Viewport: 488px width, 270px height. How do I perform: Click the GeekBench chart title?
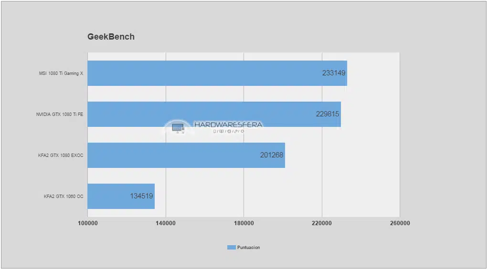(111, 37)
